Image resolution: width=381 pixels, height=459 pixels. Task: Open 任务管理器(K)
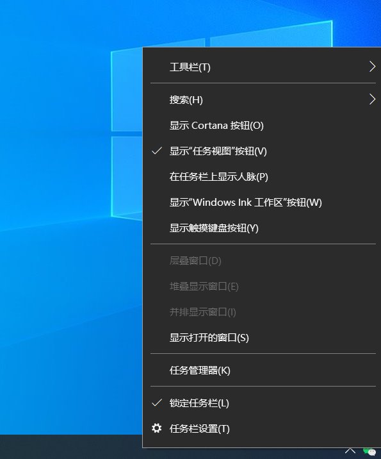point(263,371)
